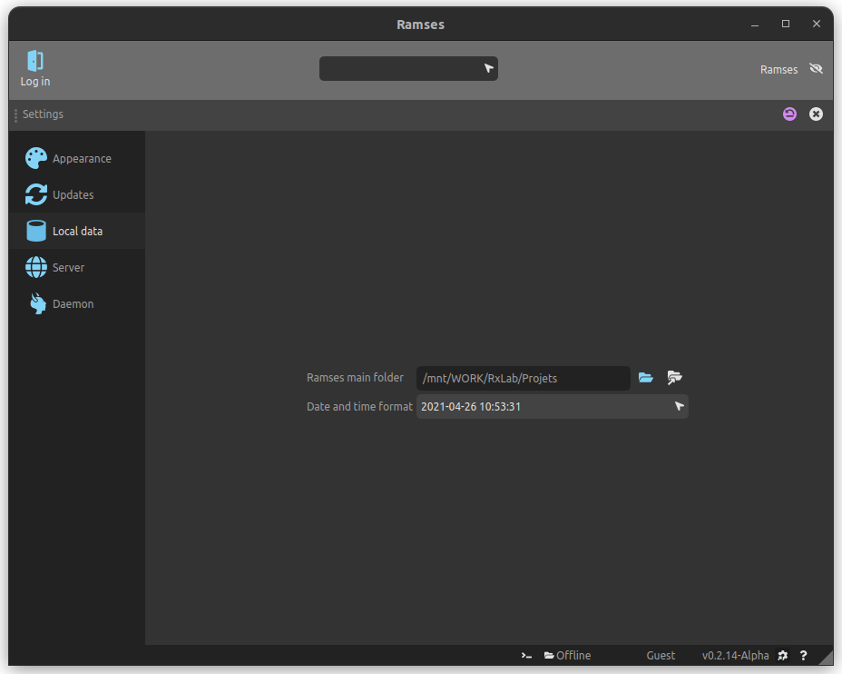This screenshot has height=674, width=842.
Task: Browse for Ramses main folder
Action: [646, 378]
